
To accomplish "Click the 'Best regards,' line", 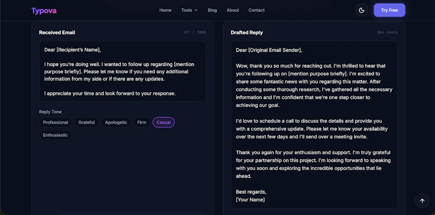I will [251, 192].
